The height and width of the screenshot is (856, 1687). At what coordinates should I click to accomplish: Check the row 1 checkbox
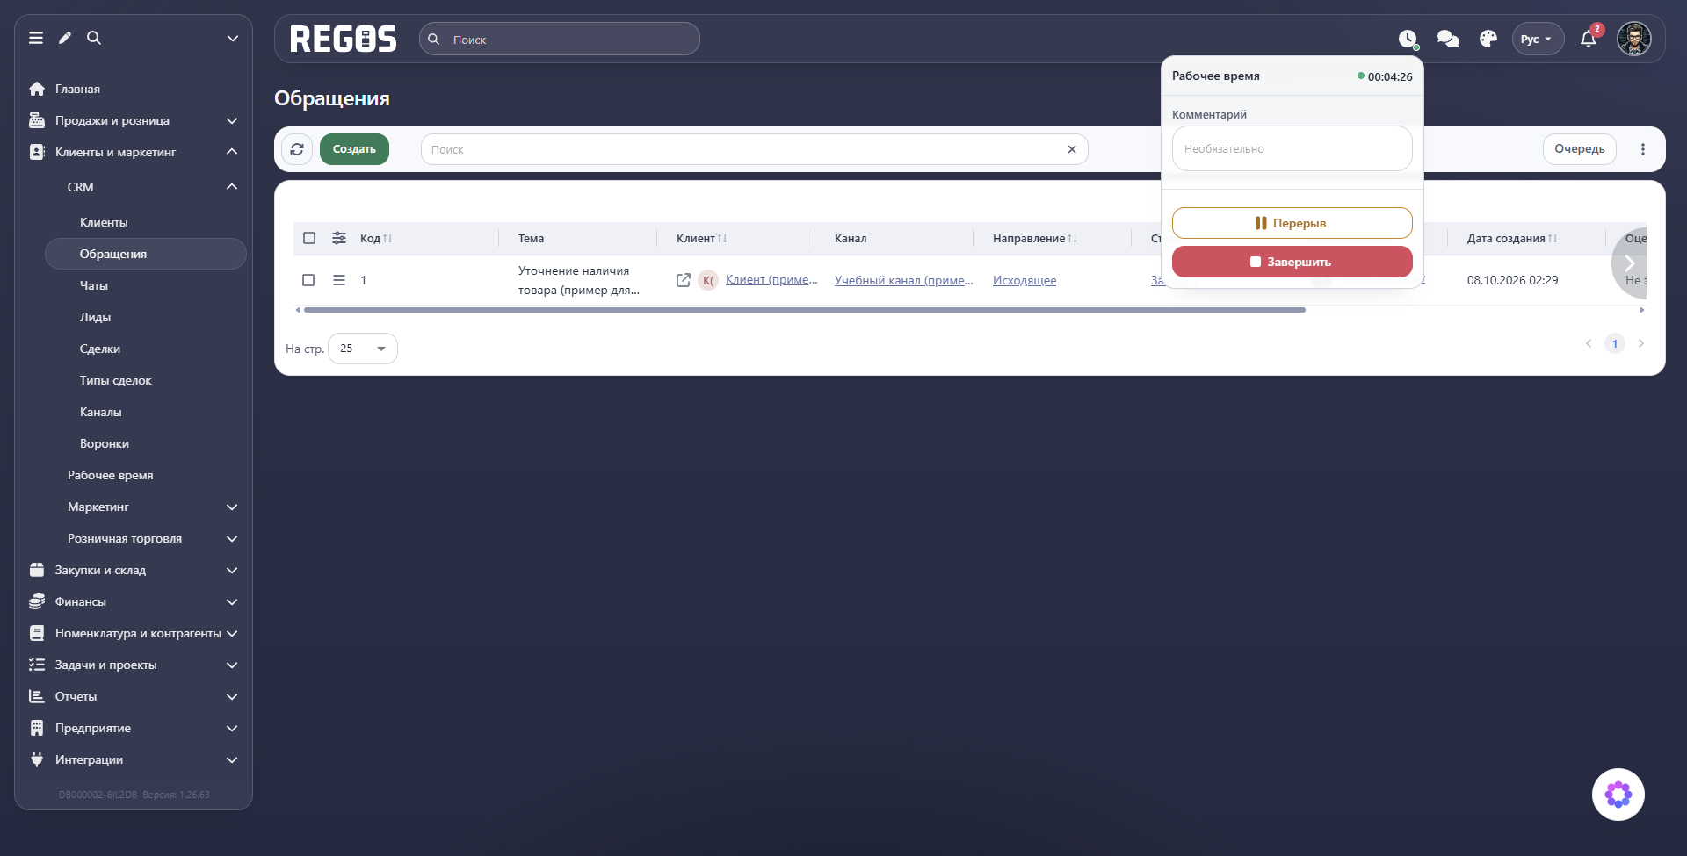pyautogui.click(x=308, y=280)
